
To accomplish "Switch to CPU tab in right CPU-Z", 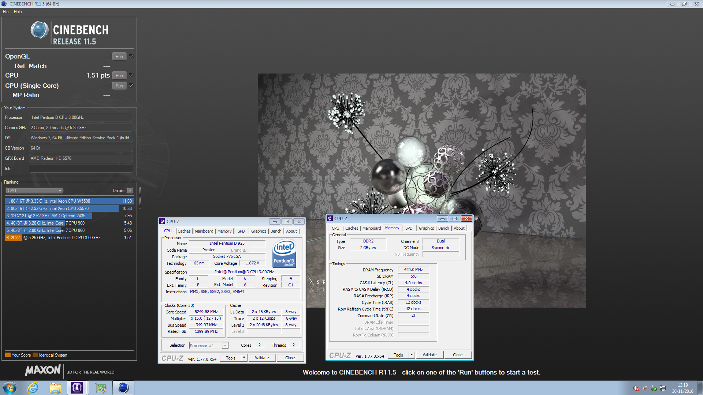I will coord(335,228).
